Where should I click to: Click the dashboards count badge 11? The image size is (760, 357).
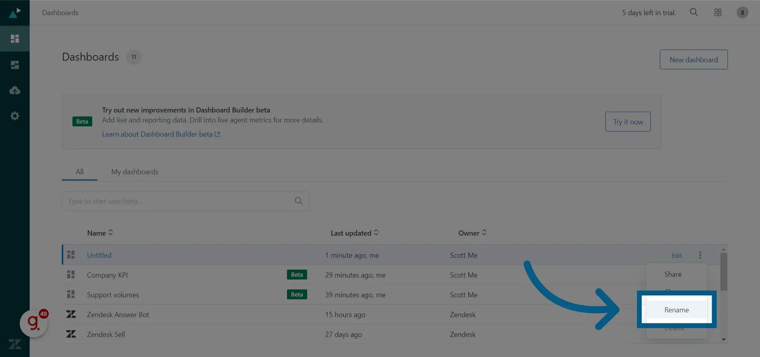[134, 57]
